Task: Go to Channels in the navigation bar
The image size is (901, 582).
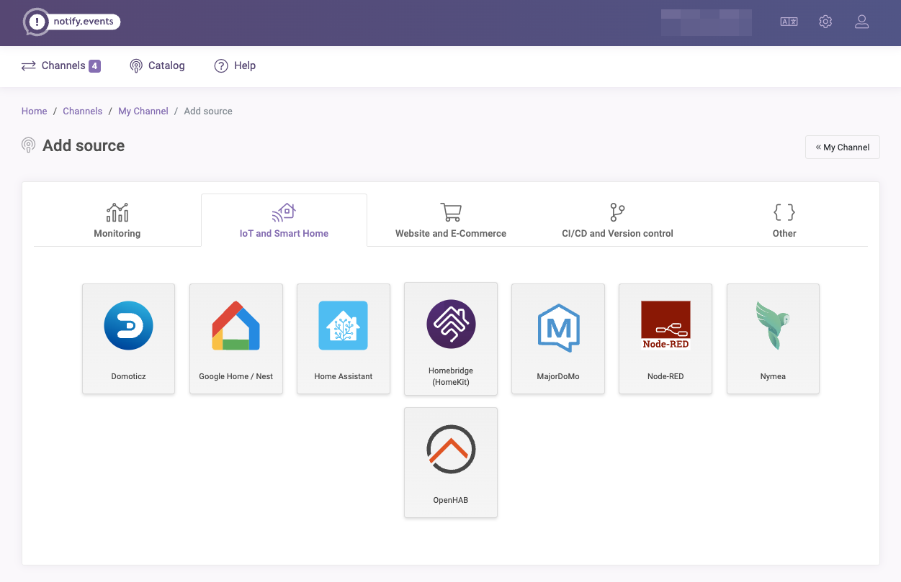Action: [60, 65]
